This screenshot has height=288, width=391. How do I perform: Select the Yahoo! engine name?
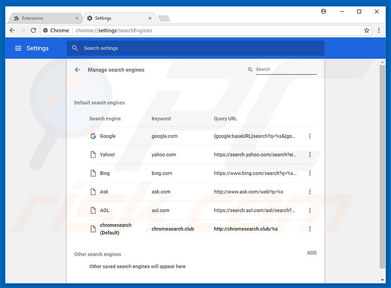click(x=107, y=154)
